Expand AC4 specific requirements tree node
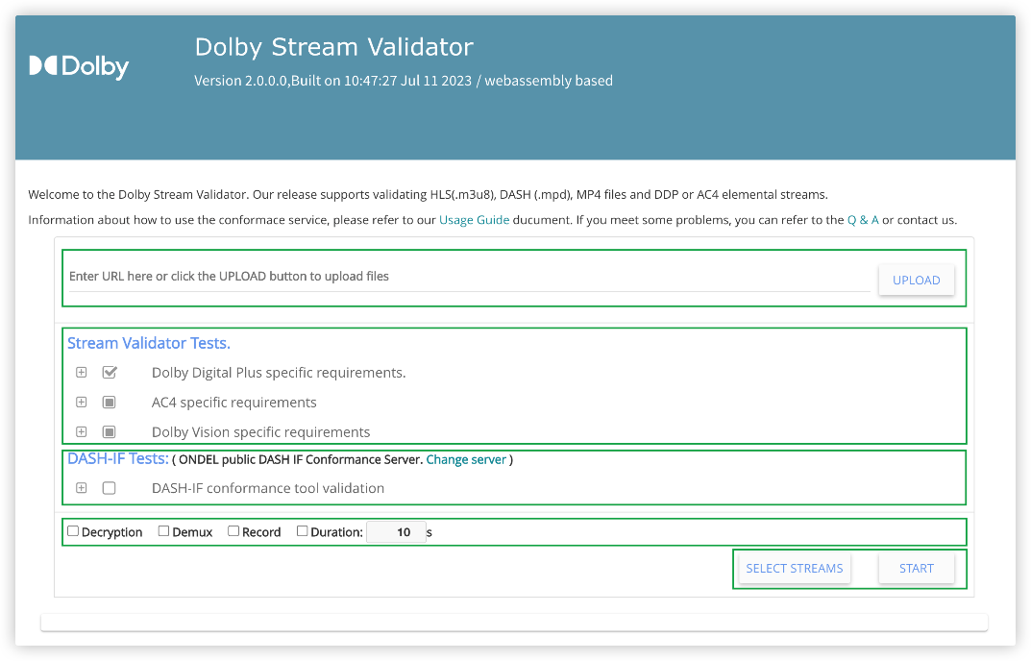Image resolution: width=1031 pixels, height=661 pixels. (82, 403)
